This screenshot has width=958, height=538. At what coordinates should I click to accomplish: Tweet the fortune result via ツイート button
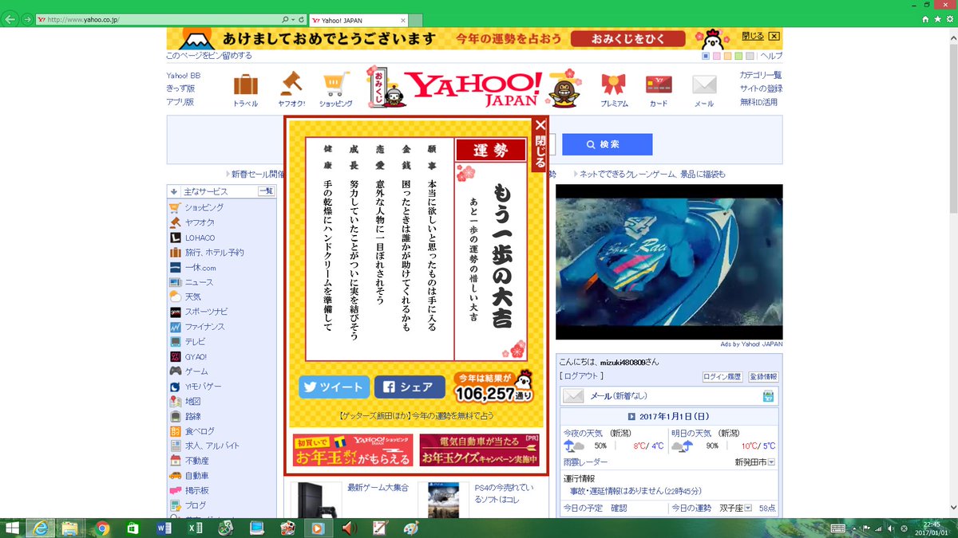335,387
